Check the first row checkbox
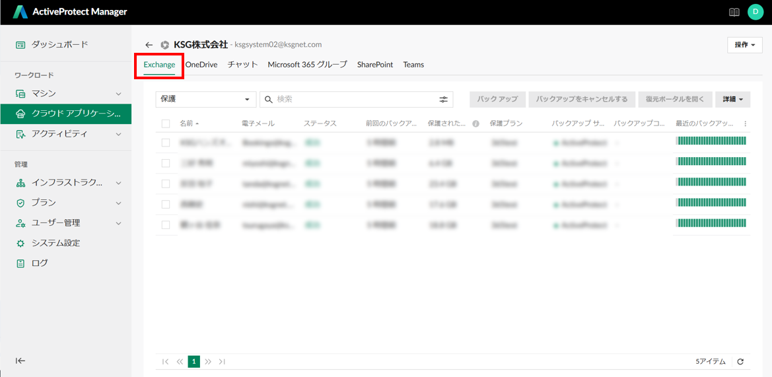772x377 pixels. pos(166,143)
